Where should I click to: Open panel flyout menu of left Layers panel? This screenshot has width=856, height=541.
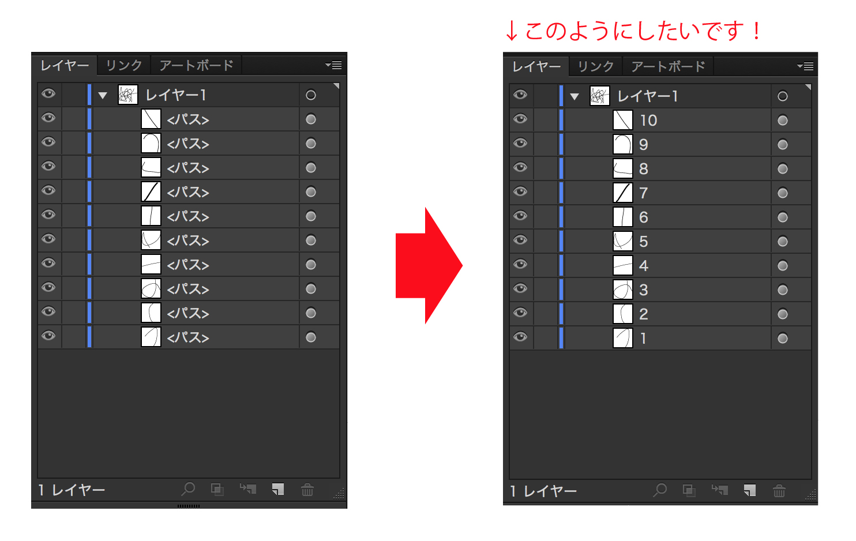point(333,65)
